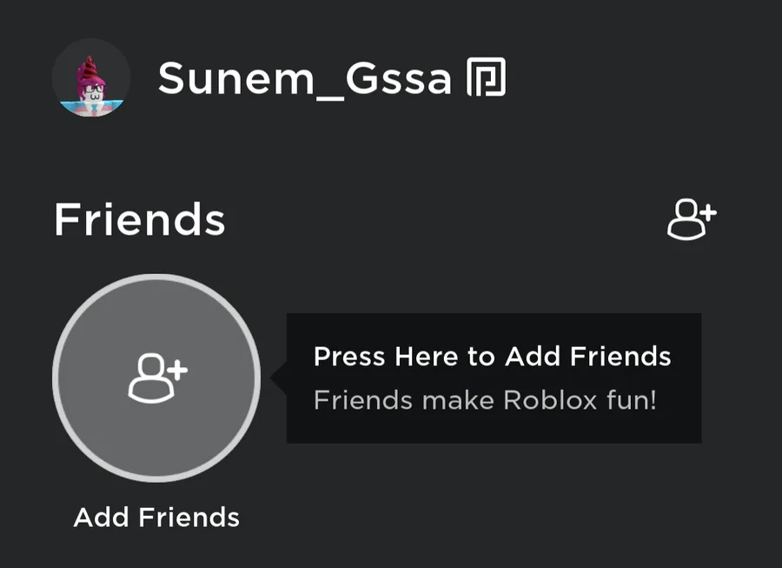Screen dimensions: 782x568
Task: Tap the word Press in the tooltip title
Action: [x=349, y=357]
